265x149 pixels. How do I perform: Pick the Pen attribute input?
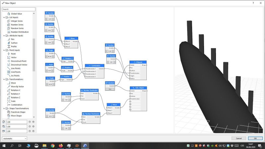[x=13, y=39]
